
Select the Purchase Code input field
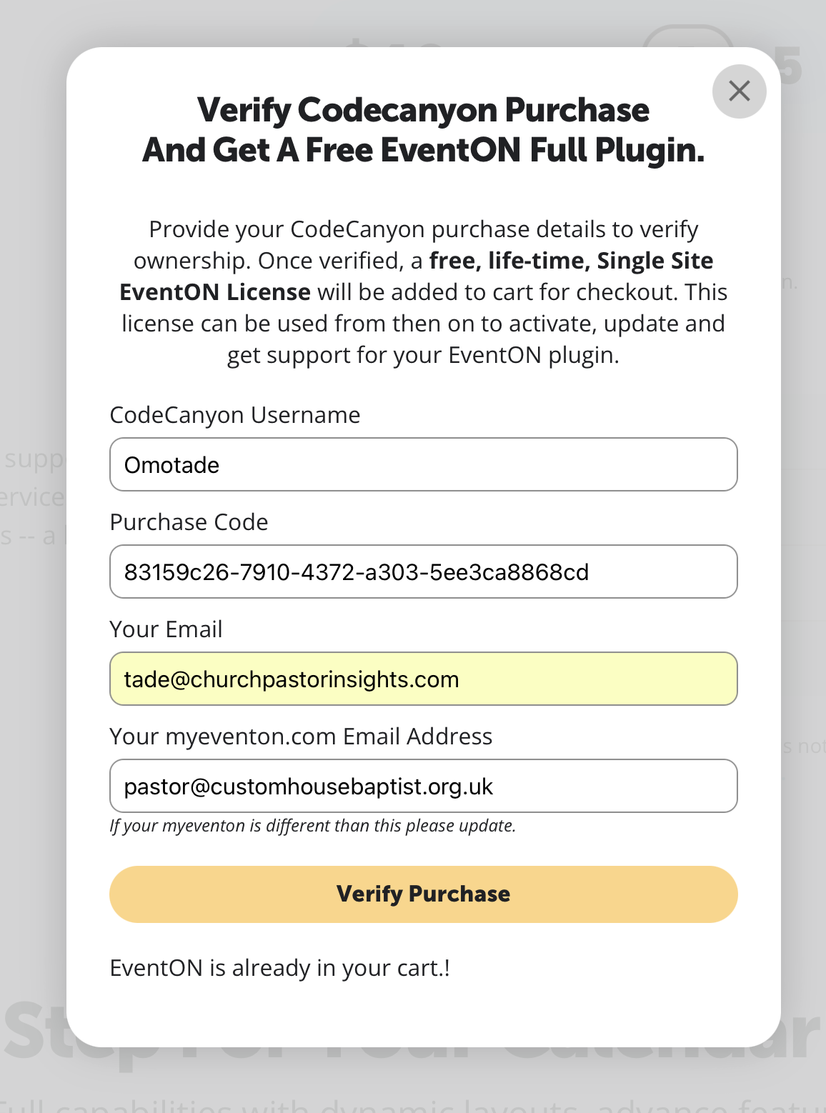tap(423, 572)
